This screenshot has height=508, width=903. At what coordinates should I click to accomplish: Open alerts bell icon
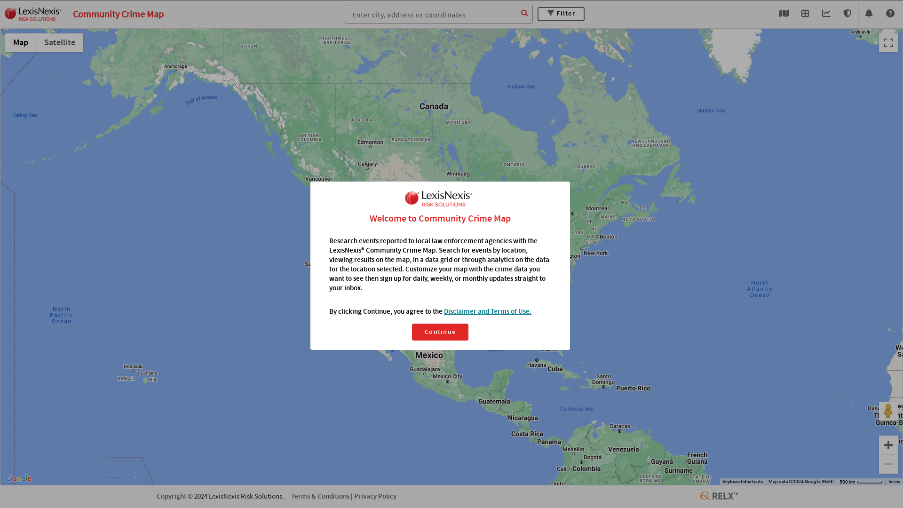tap(869, 14)
